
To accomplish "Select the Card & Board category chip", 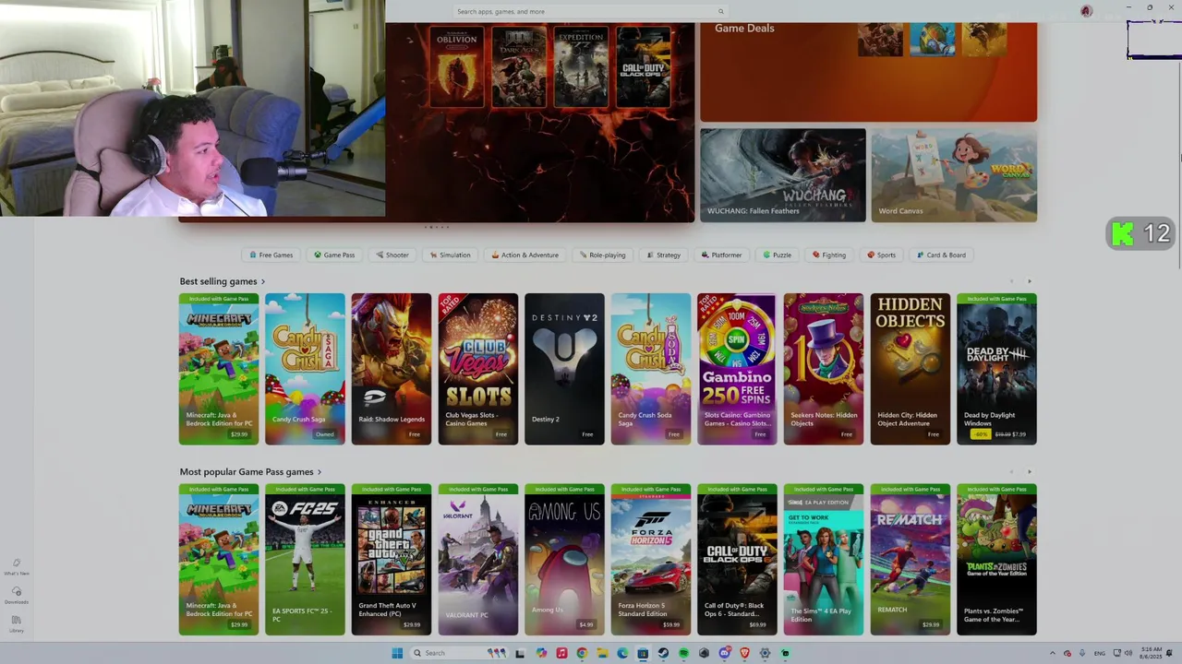I will pos(941,255).
